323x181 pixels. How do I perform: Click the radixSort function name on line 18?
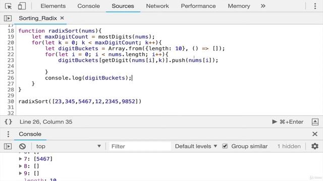coord(64,31)
